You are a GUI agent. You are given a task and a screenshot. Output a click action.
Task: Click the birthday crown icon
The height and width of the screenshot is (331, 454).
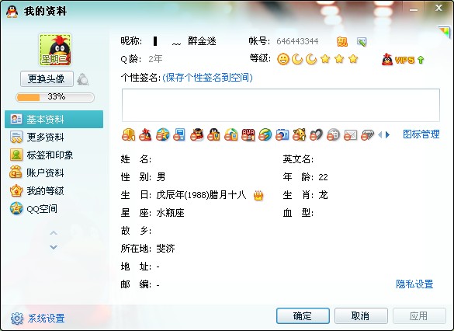(258, 196)
